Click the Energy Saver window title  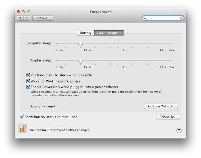tap(100, 12)
